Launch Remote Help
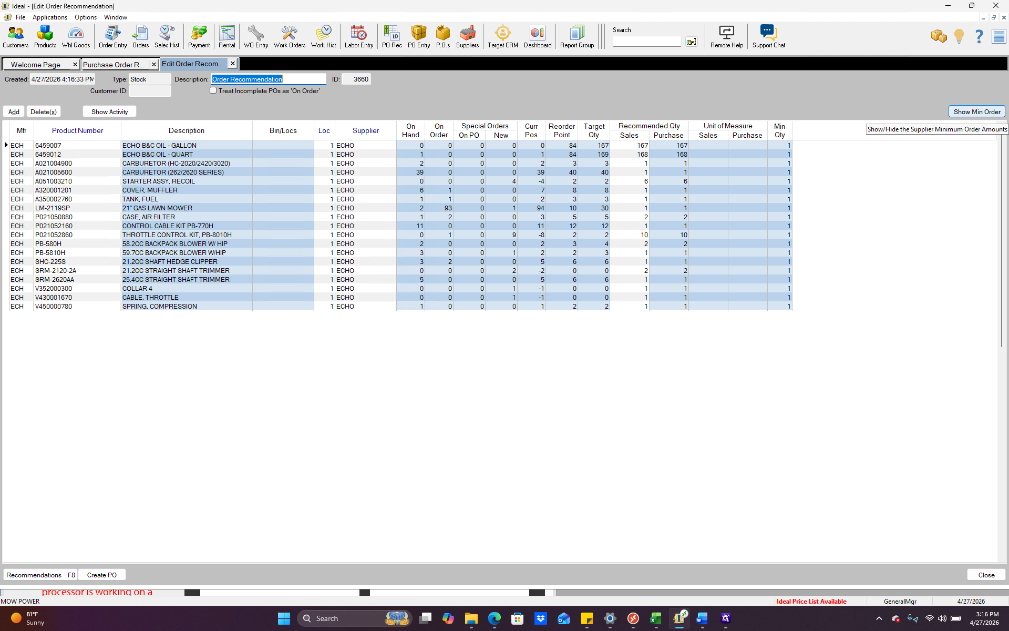 [727, 37]
